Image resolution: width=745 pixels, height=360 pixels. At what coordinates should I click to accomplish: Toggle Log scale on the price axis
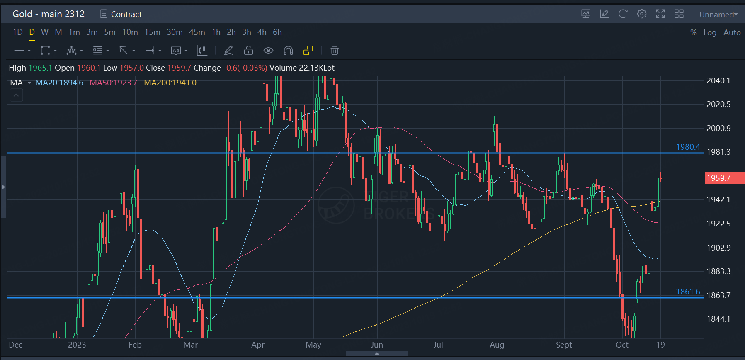tap(710, 32)
